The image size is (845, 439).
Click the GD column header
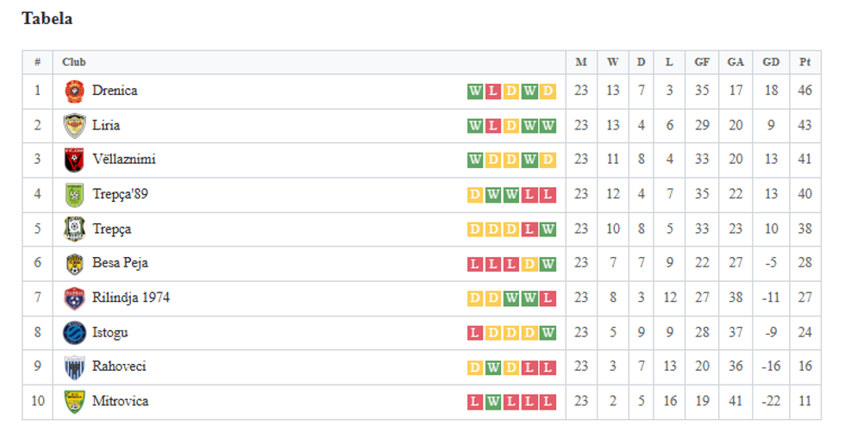pyautogui.click(x=771, y=62)
